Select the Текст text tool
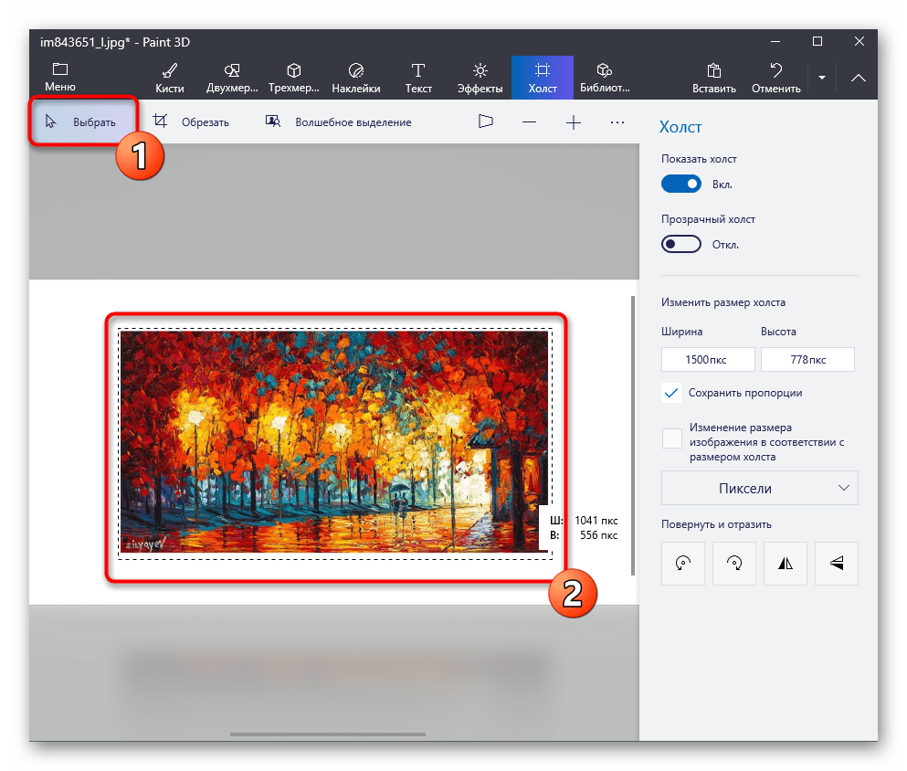907x771 pixels. pos(418,78)
